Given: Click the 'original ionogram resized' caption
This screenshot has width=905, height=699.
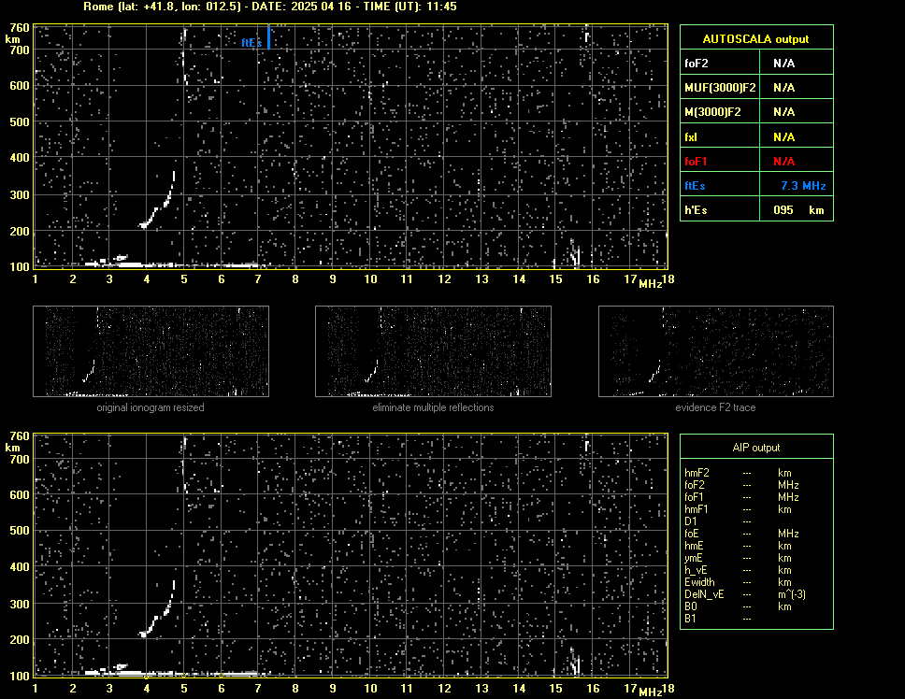Looking at the screenshot, I should pyautogui.click(x=151, y=407).
